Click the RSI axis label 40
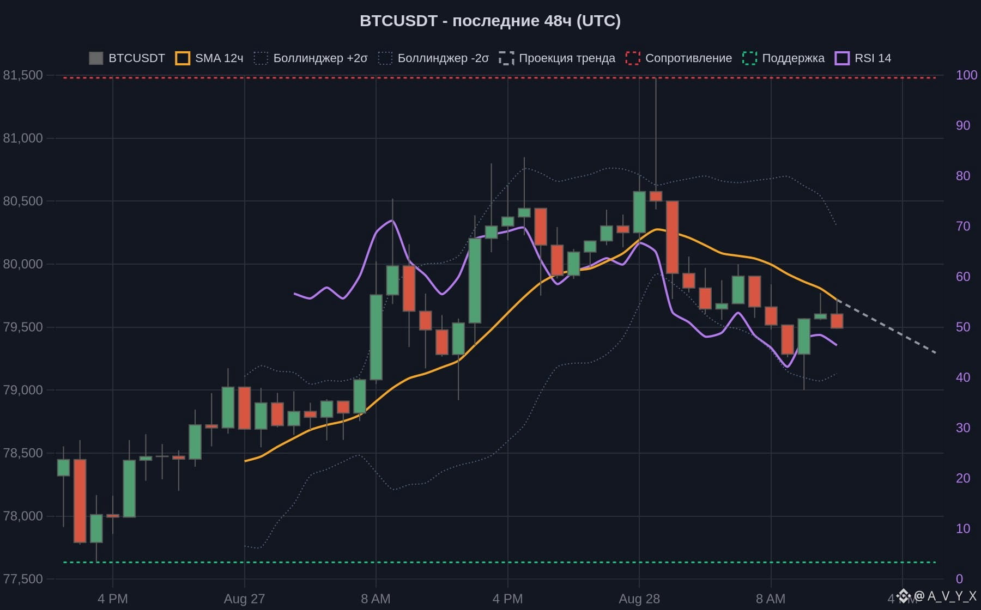Image resolution: width=981 pixels, height=610 pixels. [963, 377]
